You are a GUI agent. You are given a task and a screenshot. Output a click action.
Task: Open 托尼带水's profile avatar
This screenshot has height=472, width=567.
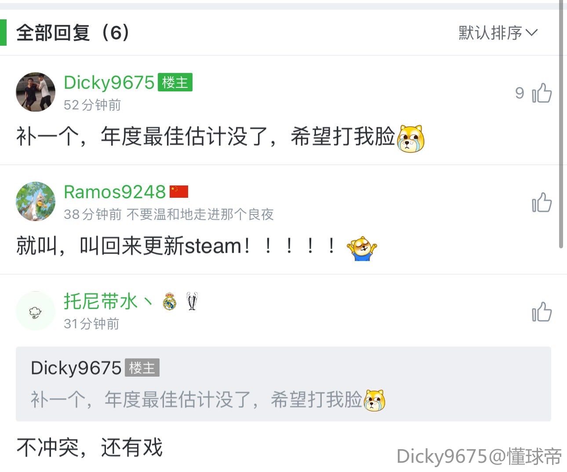coord(36,311)
